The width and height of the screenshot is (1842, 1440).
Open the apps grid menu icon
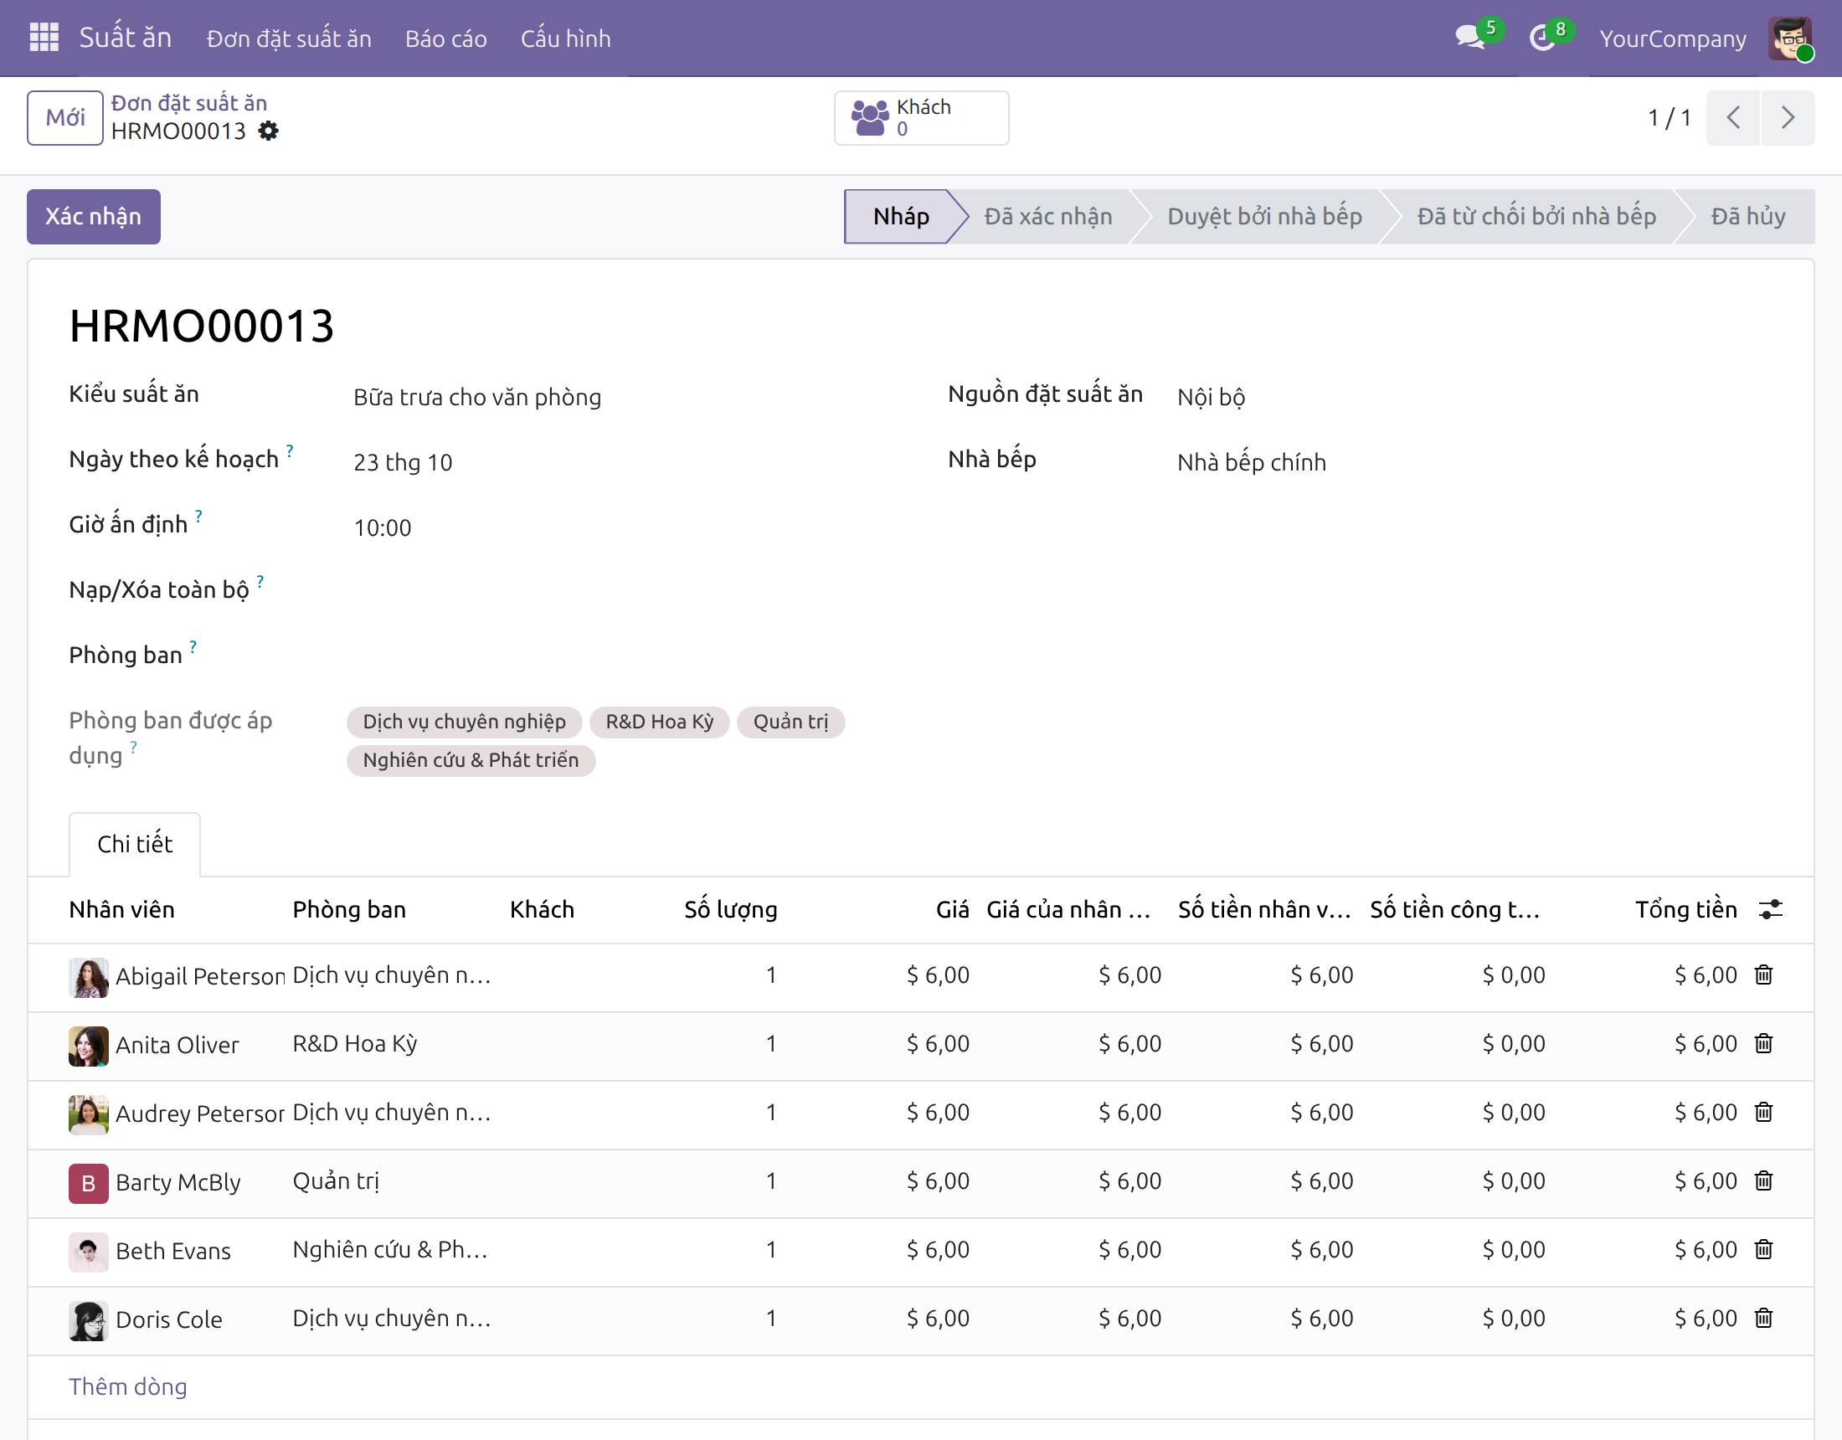(x=44, y=38)
